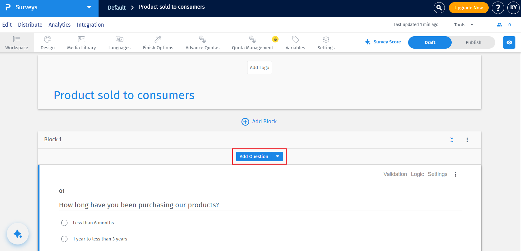Switch survey status to Publish
Screen dimensions: 521x251
473,42
